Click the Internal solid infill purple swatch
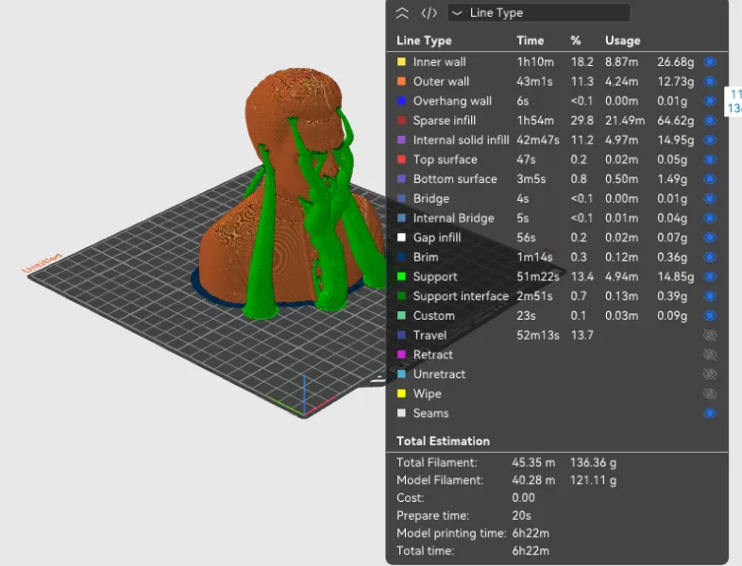The height and width of the screenshot is (566, 742). [401, 140]
